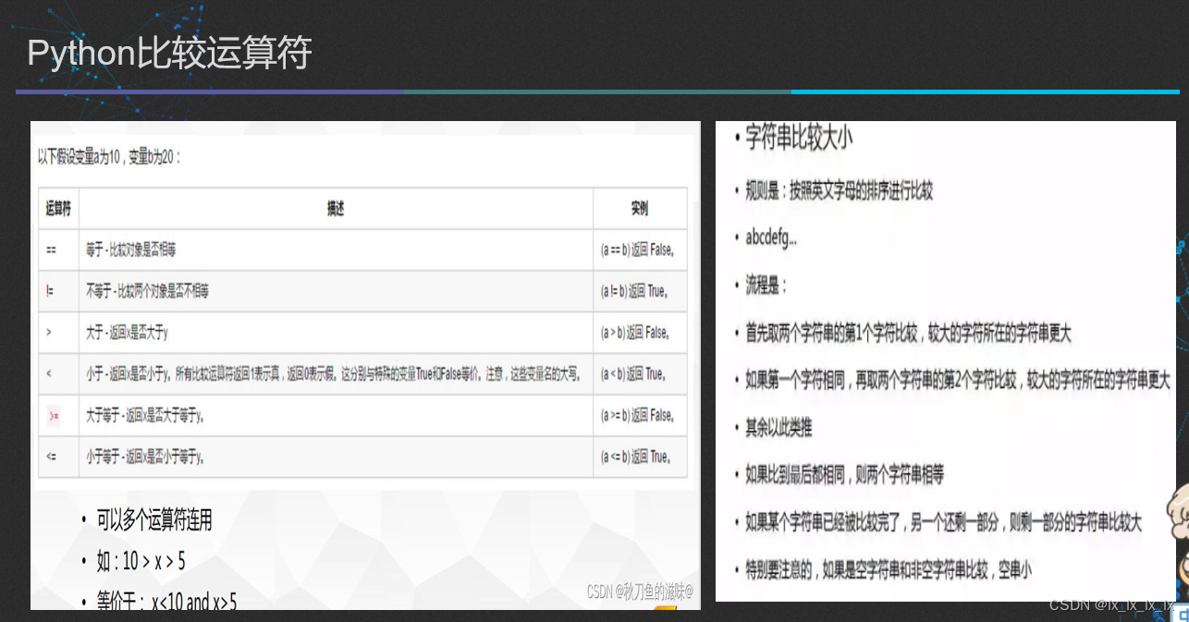This screenshot has height=622, width=1189.
Task: Click example "(a >= b) 返回 False"
Action: 638,416
